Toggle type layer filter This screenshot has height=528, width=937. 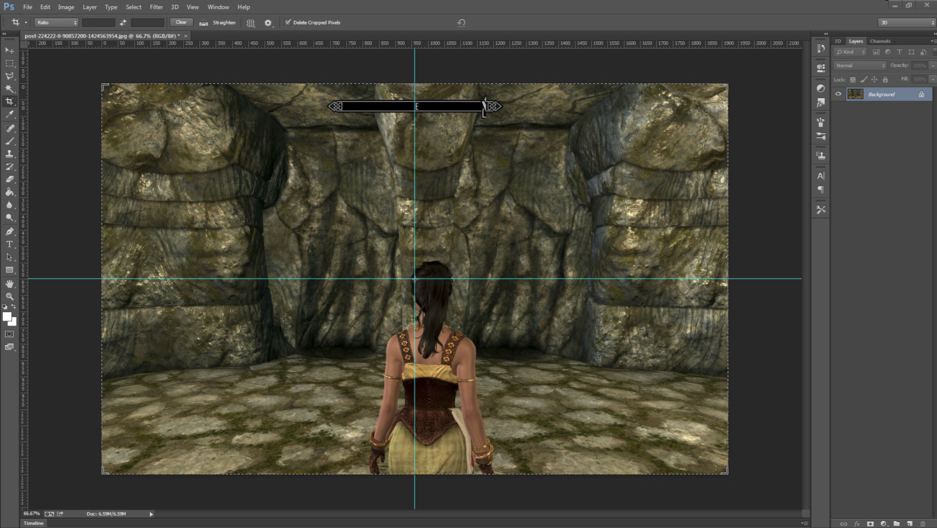tap(900, 52)
